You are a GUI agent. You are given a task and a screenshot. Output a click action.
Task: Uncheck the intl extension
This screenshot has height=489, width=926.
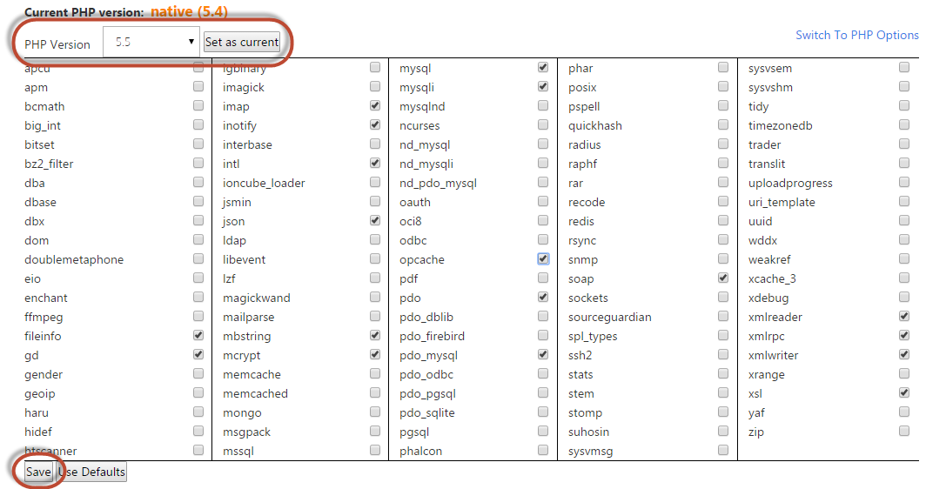pyautogui.click(x=375, y=163)
